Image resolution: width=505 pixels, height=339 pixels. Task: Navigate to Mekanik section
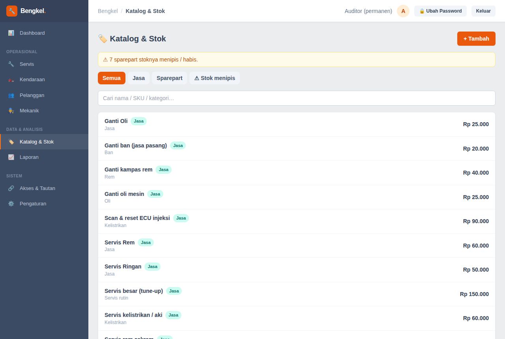tap(44, 111)
